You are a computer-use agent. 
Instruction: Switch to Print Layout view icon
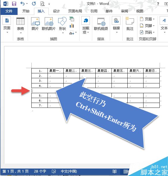[126, 171]
